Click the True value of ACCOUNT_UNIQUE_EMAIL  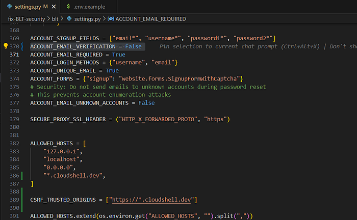pyautogui.click(x=112, y=71)
